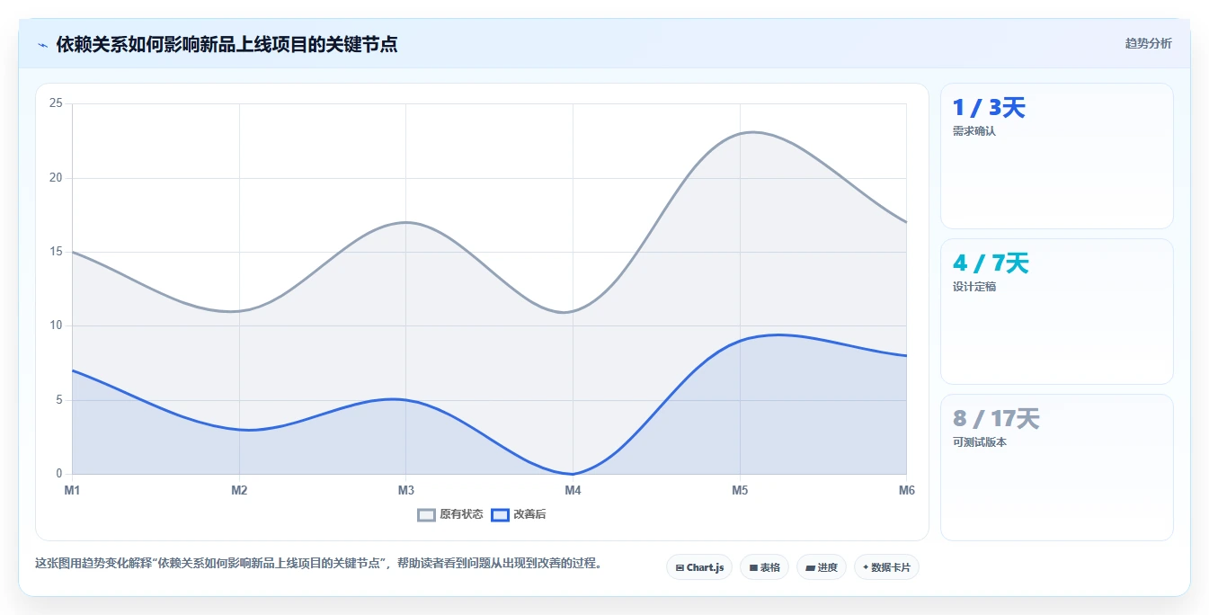Click the lightning icon beside the title
The image size is (1209, 615).
[42, 44]
